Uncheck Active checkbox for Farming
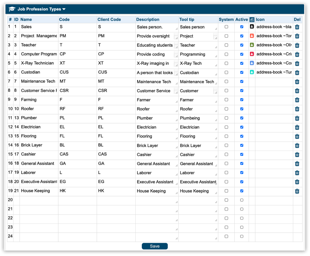310x256 pixels. (x=242, y=100)
